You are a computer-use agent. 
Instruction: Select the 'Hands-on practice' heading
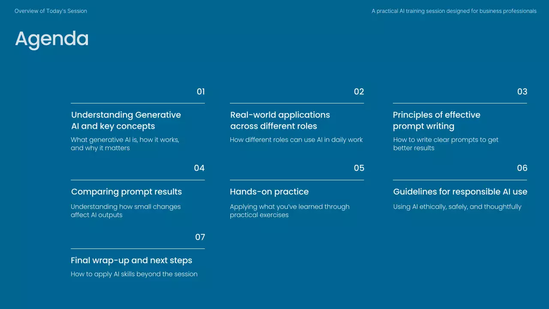pos(269,192)
